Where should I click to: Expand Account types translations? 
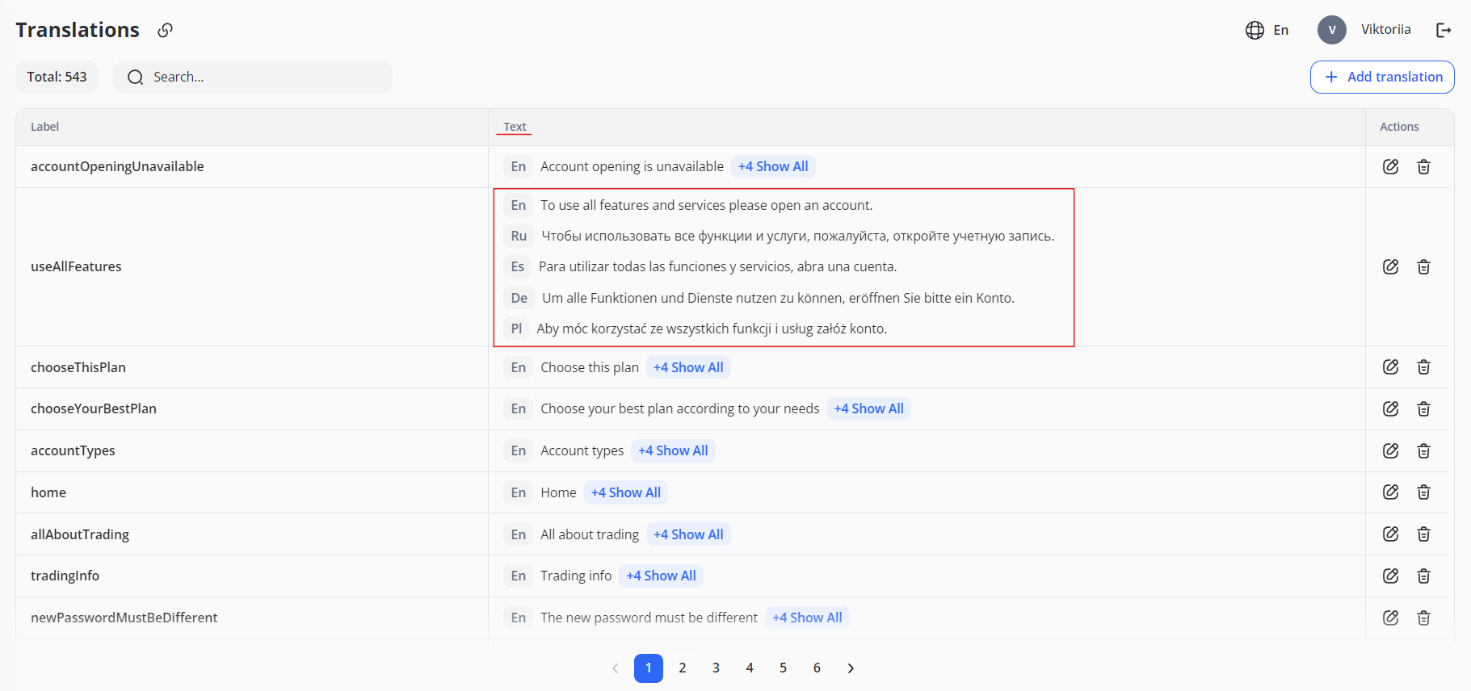673,450
